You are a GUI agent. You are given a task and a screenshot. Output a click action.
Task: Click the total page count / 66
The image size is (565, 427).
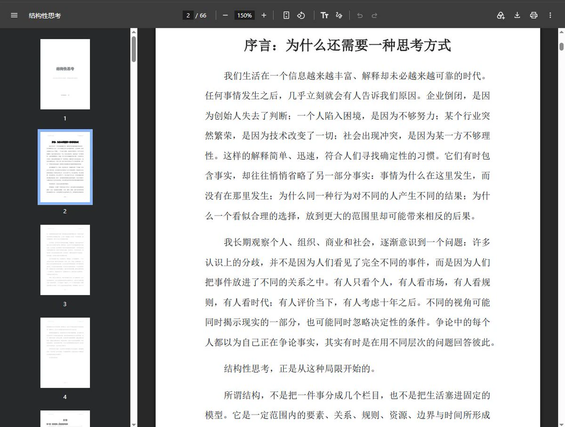click(202, 16)
